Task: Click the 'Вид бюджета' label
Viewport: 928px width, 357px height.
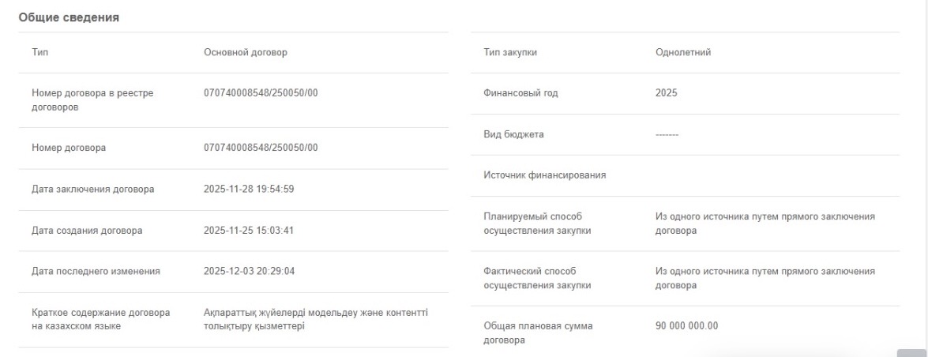Action: pyautogui.click(x=513, y=134)
